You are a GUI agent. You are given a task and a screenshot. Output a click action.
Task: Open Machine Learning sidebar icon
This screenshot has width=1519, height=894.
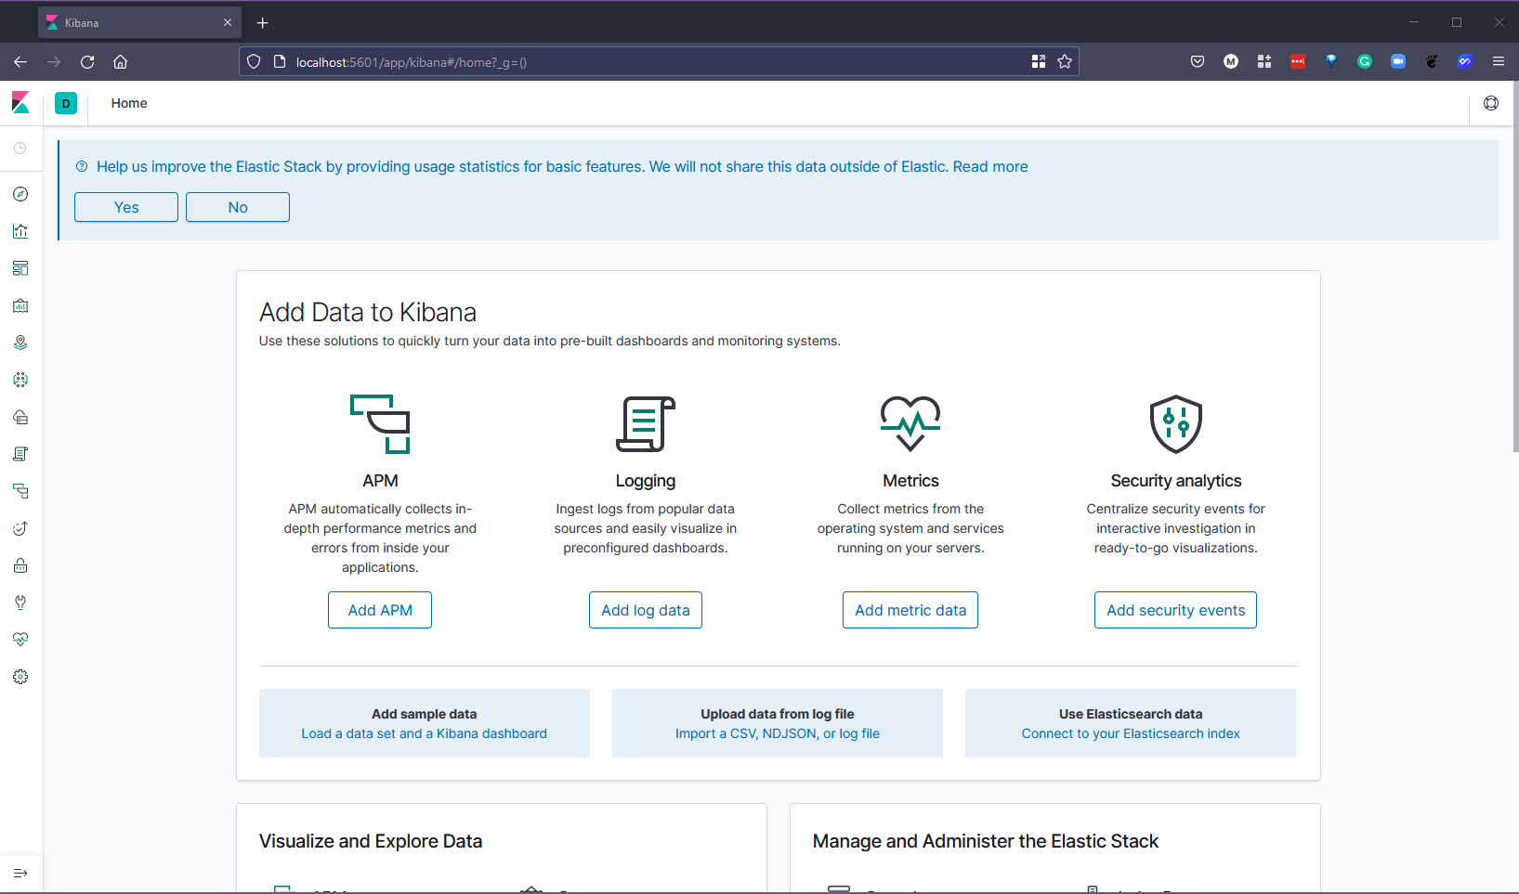(x=20, y=380)
